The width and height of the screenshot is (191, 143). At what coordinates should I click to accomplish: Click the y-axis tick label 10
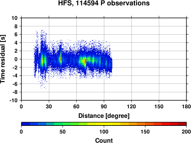coord(15,18)
